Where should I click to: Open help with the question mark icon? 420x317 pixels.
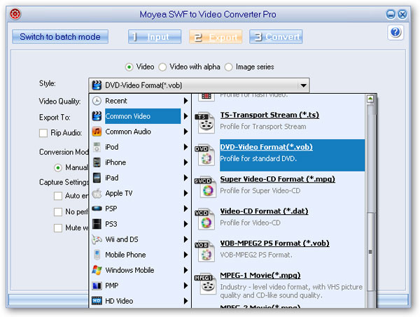coord(395,32)
